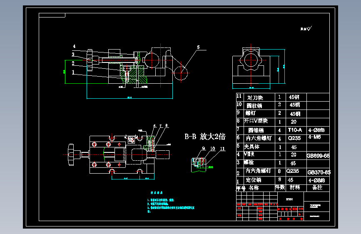The width and height of the screenshot is (361, 234).
Task: Select the part name '圆柱销' in row 10
Action: (254, 106)
